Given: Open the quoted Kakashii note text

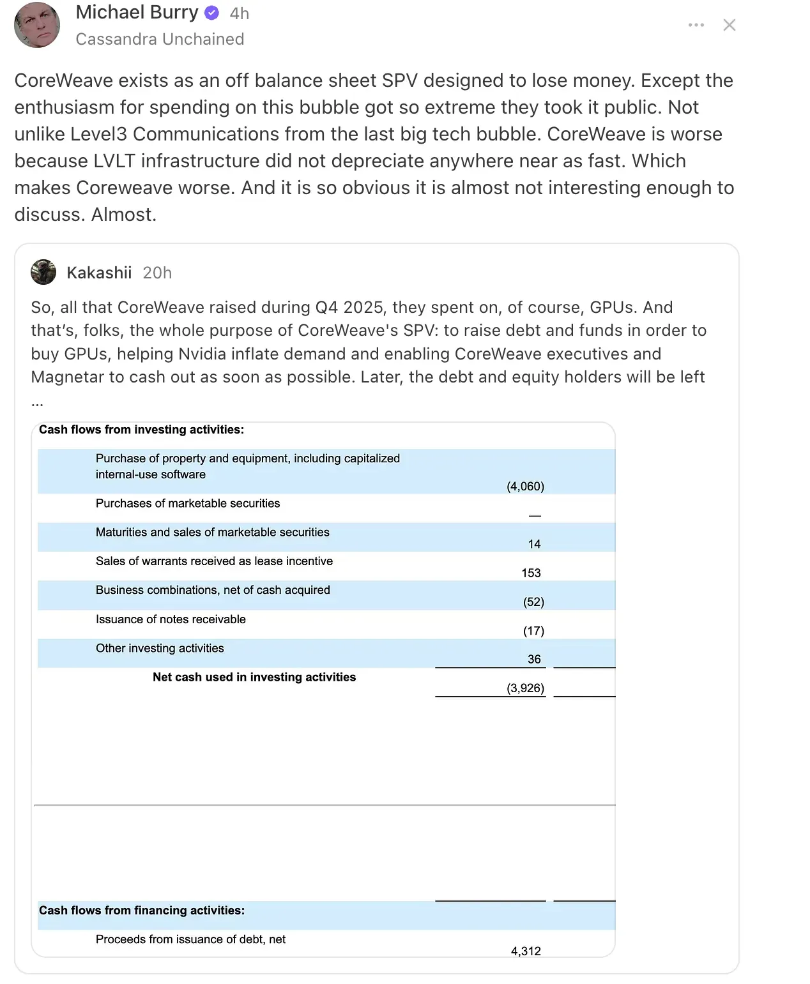Looking at the screenshot, I should pos(368,342).
